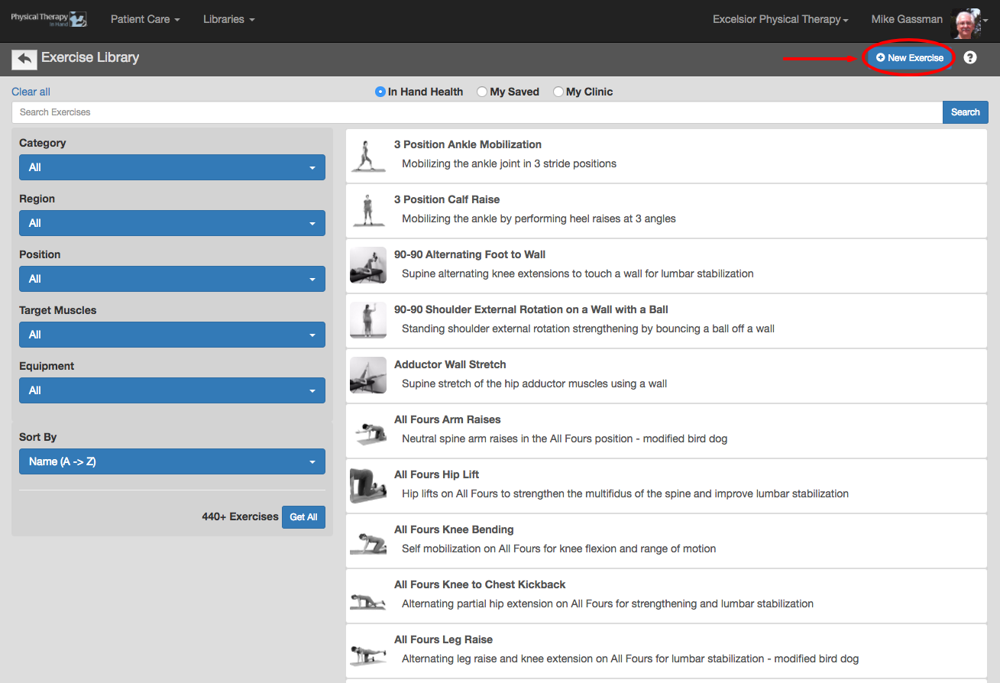Click the Get All button
Viewport: 1000px width, 683px height.
click(303, 517)
